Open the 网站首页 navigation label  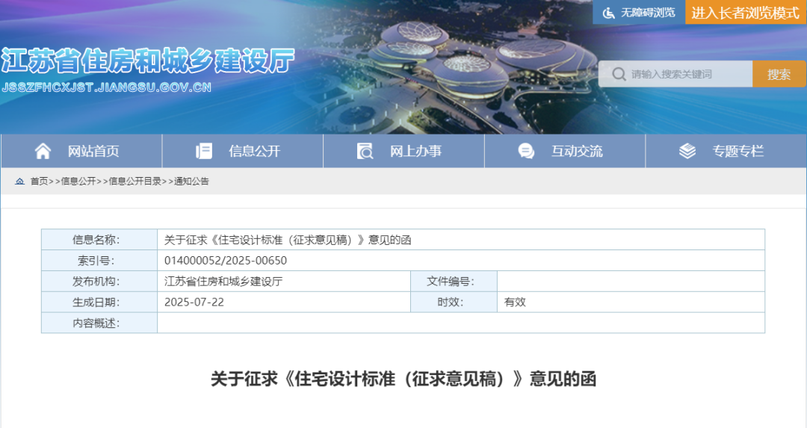[93, 151]
